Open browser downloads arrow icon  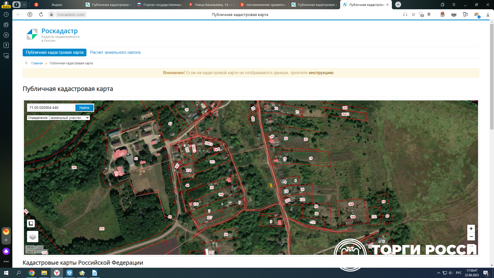[488, 15]
